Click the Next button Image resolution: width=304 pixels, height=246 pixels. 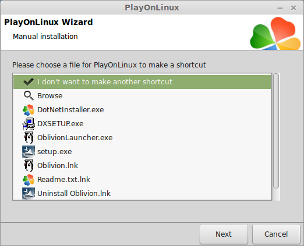tap(224, 234)
